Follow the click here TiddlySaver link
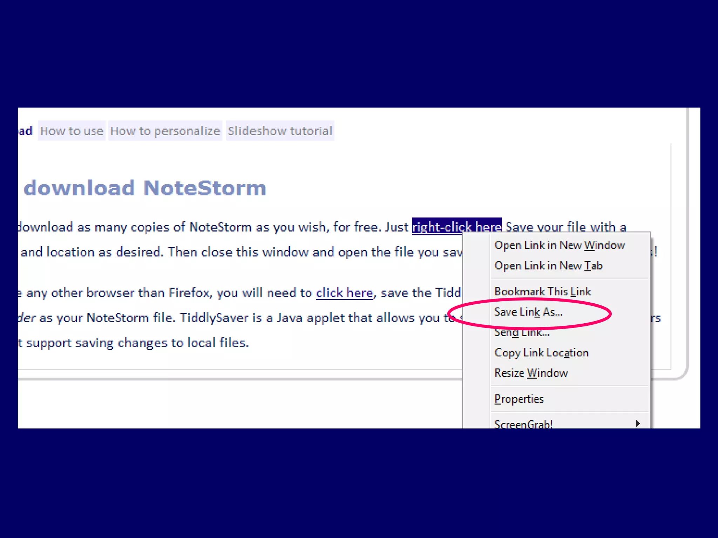The width and height of the screenshot is (718, 538). point(344,293)
